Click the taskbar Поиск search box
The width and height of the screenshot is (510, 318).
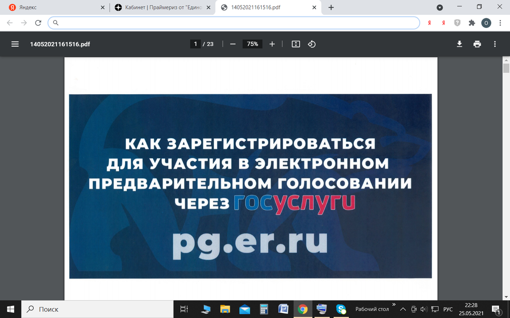(97, 309)
